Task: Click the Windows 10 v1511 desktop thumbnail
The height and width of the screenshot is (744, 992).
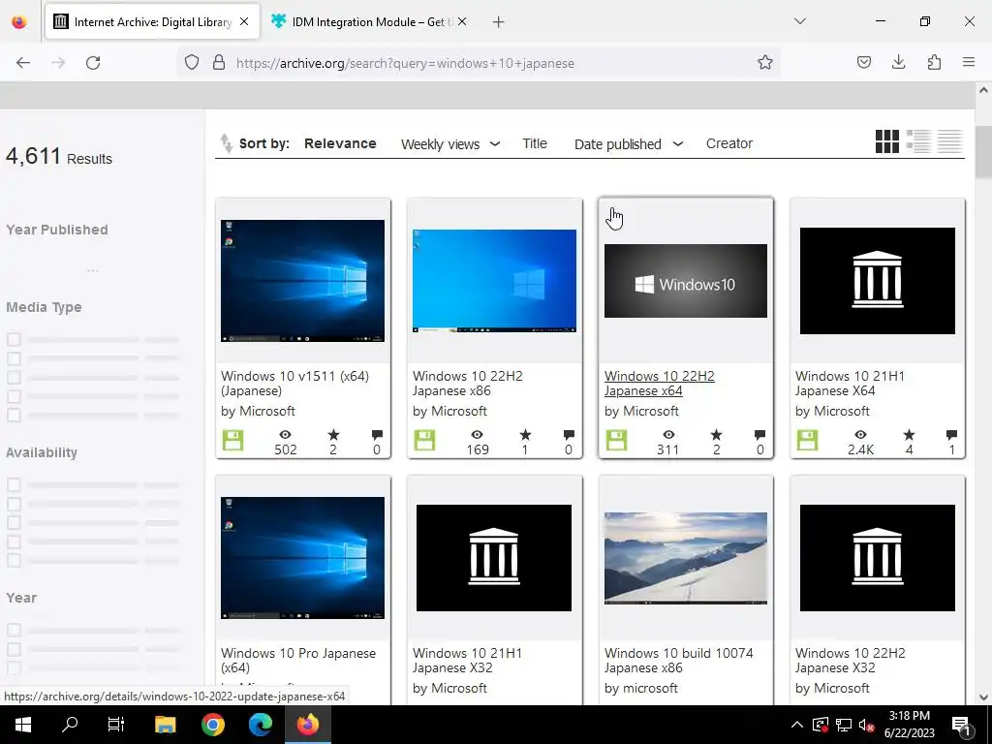Action: point(302,281)
